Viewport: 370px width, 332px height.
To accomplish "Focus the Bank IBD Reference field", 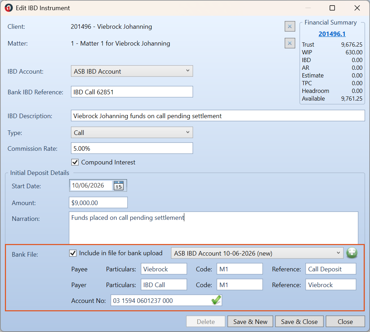I will point(132,92).
